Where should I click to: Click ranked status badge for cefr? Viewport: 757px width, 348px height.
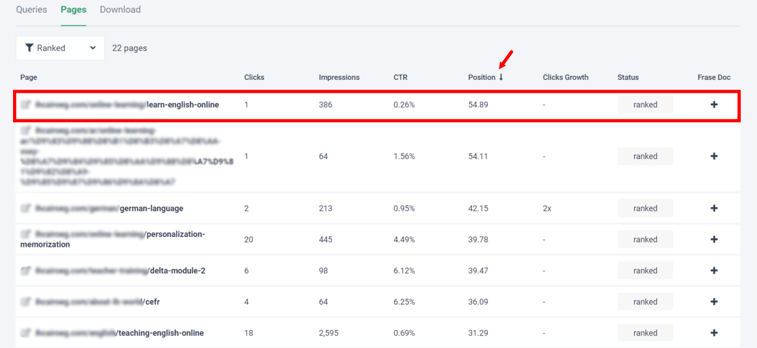pyautogui.click(x=645, y=302)
